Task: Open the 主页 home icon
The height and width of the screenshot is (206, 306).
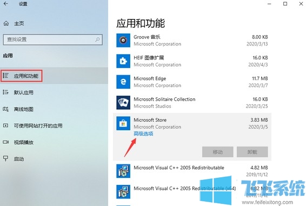Action: tap(6, 23)
